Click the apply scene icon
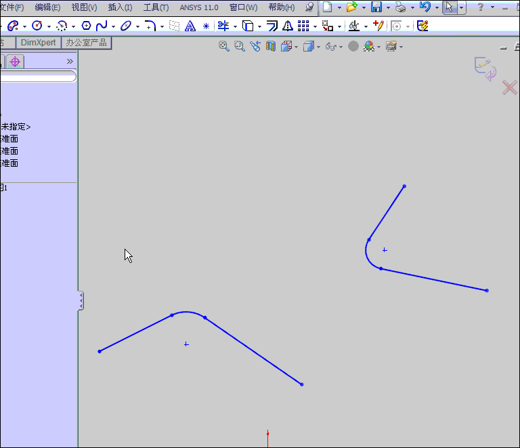Viewport: 520px width, 448px height. (x=369, y=46)
